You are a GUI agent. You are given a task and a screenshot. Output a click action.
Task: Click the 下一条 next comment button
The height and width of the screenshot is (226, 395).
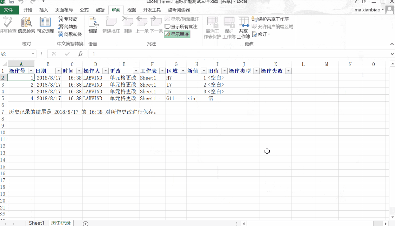click(156, 26)
